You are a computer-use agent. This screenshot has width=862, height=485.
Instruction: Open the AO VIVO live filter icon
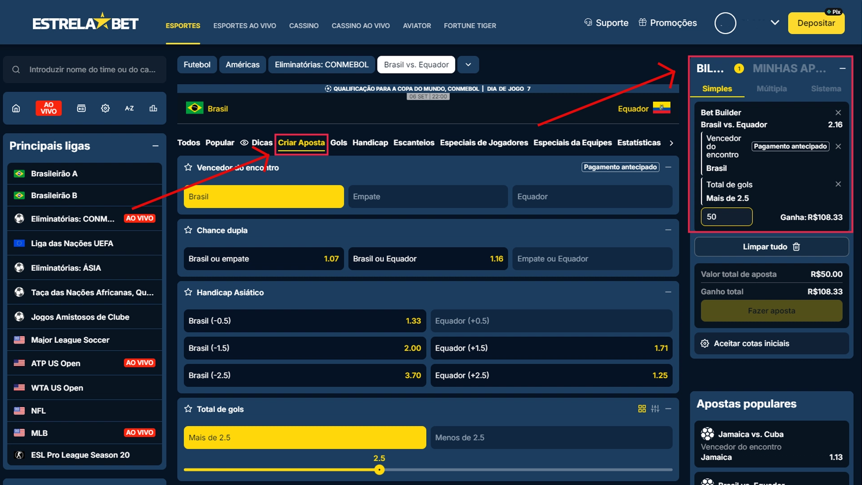point(48,108)
